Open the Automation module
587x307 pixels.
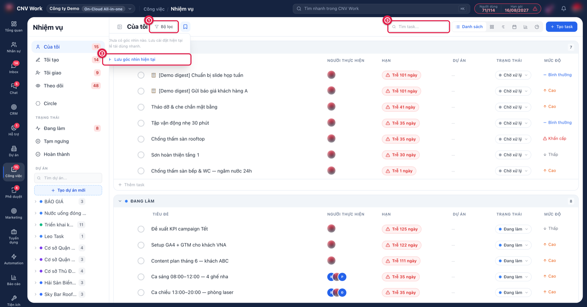(14, 259)
